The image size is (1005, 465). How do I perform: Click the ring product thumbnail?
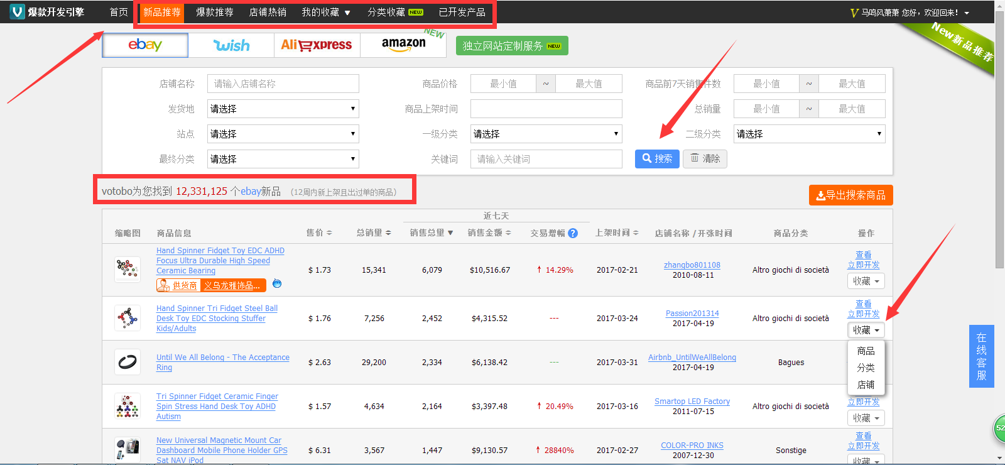pos(128,362)
